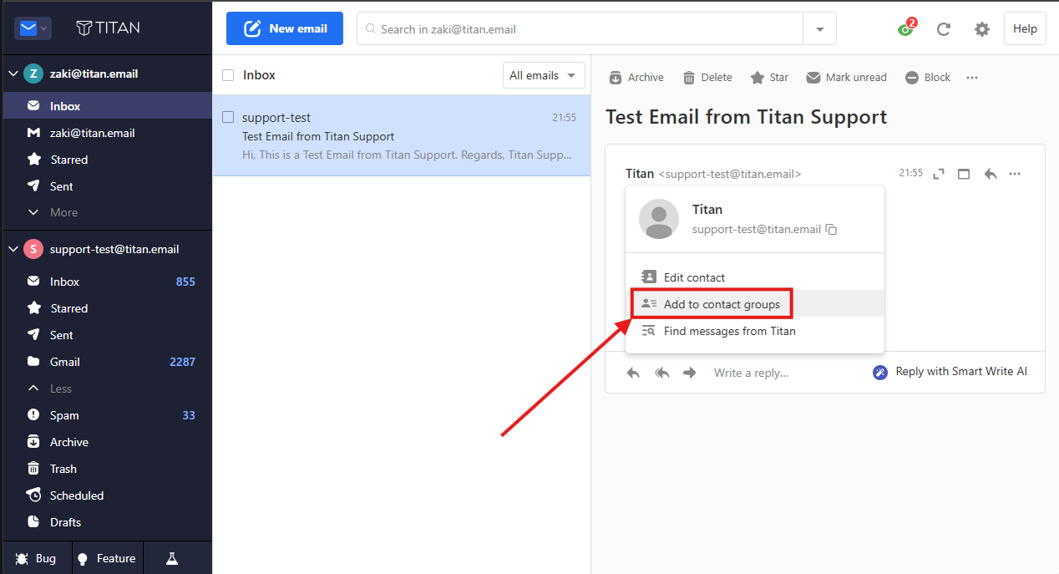Open support-test Inbox with 855 unread

[x=106, y=282]
